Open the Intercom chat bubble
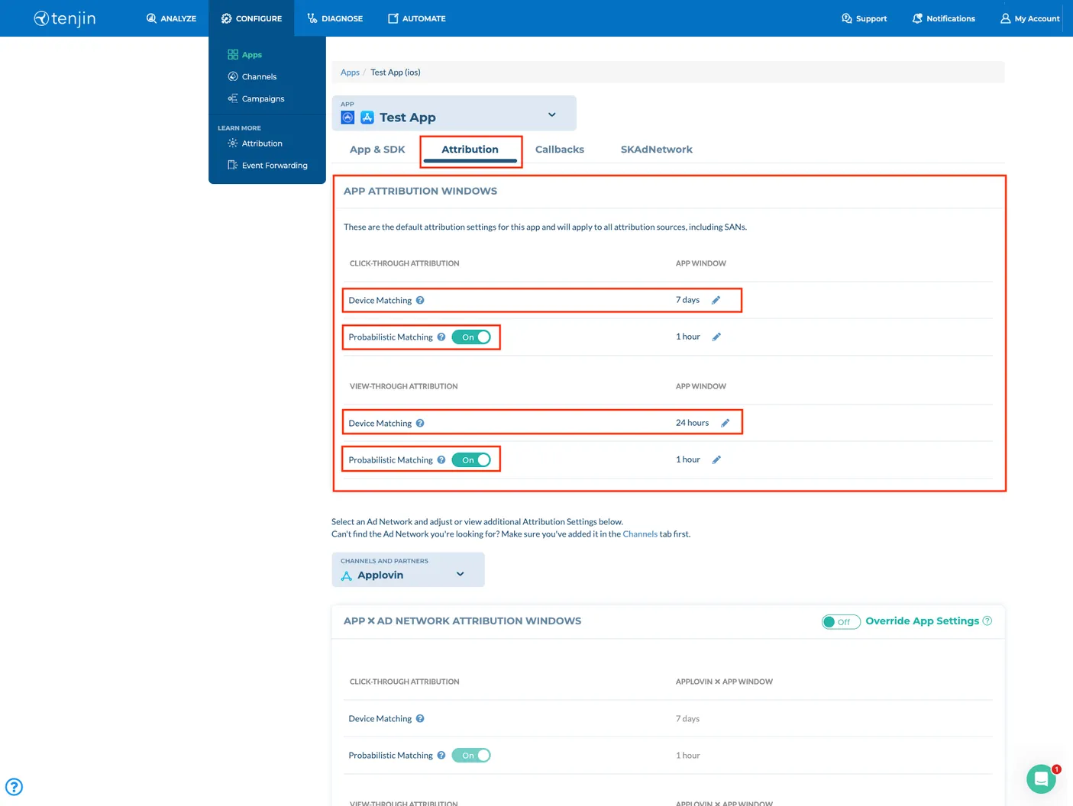Image resolution: width=1073 pixels, height=806 pixels. click(1040, 779)
